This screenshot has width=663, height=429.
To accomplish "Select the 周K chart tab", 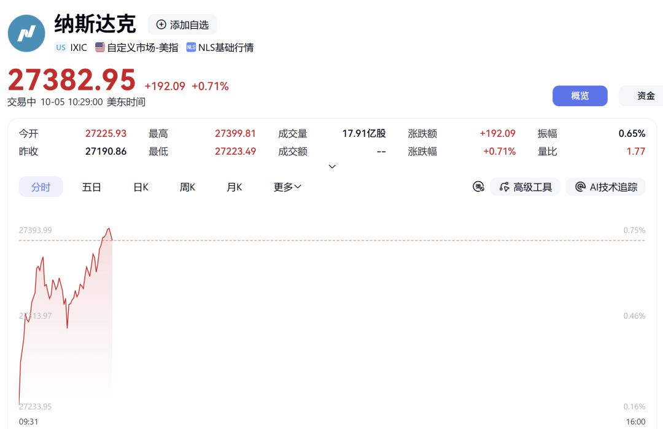I will 187,187.
